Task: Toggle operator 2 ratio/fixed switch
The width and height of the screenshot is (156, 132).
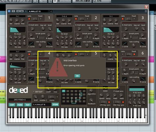Action: coord(82,19)
